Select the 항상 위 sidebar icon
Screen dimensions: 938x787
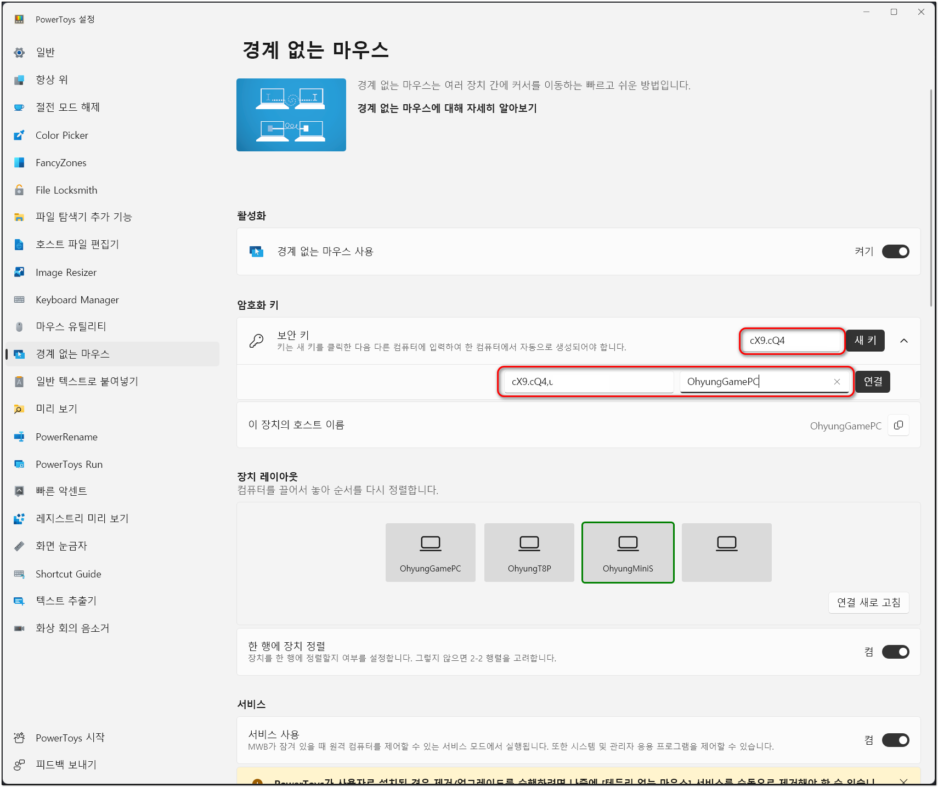click(19, 80)
